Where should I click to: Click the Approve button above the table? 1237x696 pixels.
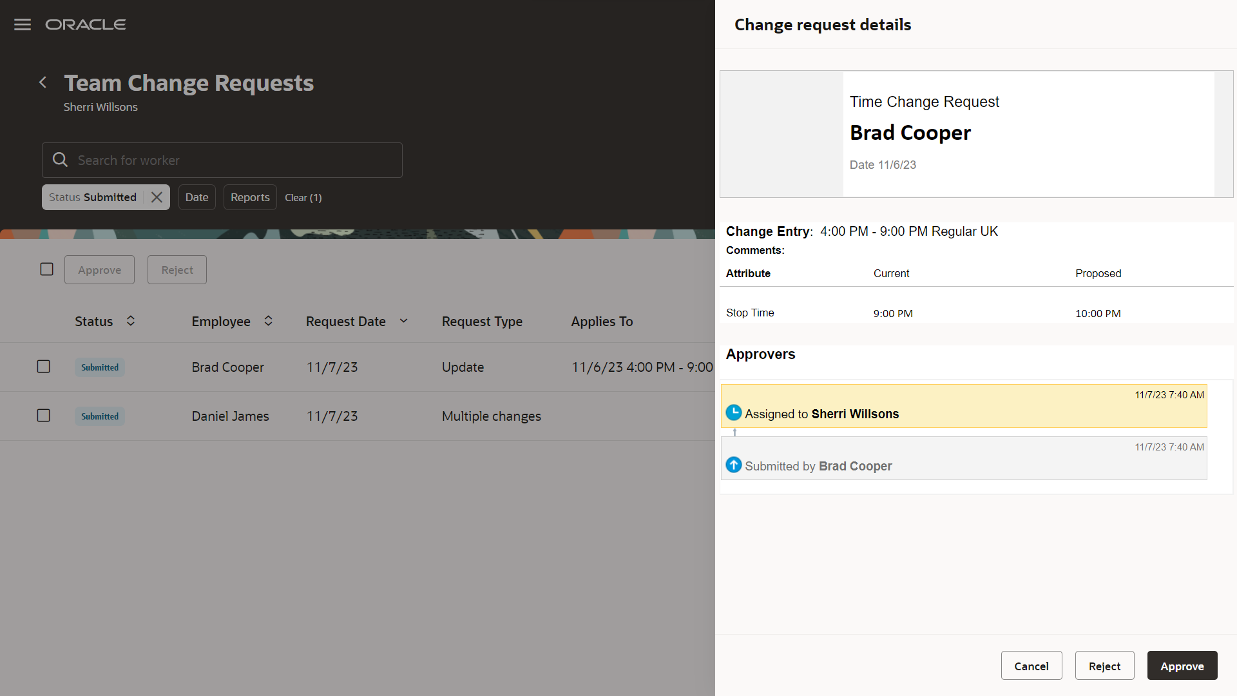[x=99, y=269]
